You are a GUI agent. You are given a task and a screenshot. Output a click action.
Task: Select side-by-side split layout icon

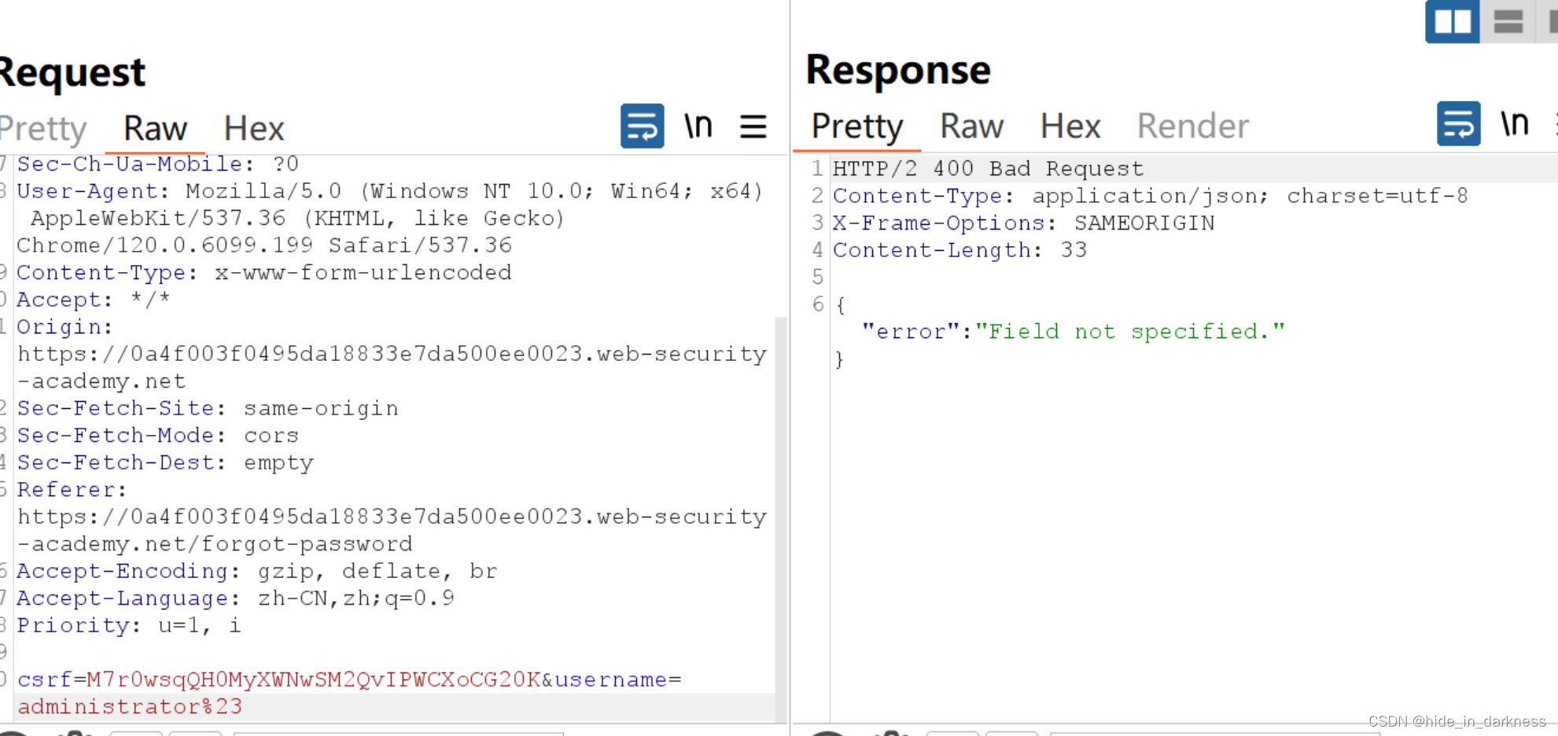(x=1452, y=21)
